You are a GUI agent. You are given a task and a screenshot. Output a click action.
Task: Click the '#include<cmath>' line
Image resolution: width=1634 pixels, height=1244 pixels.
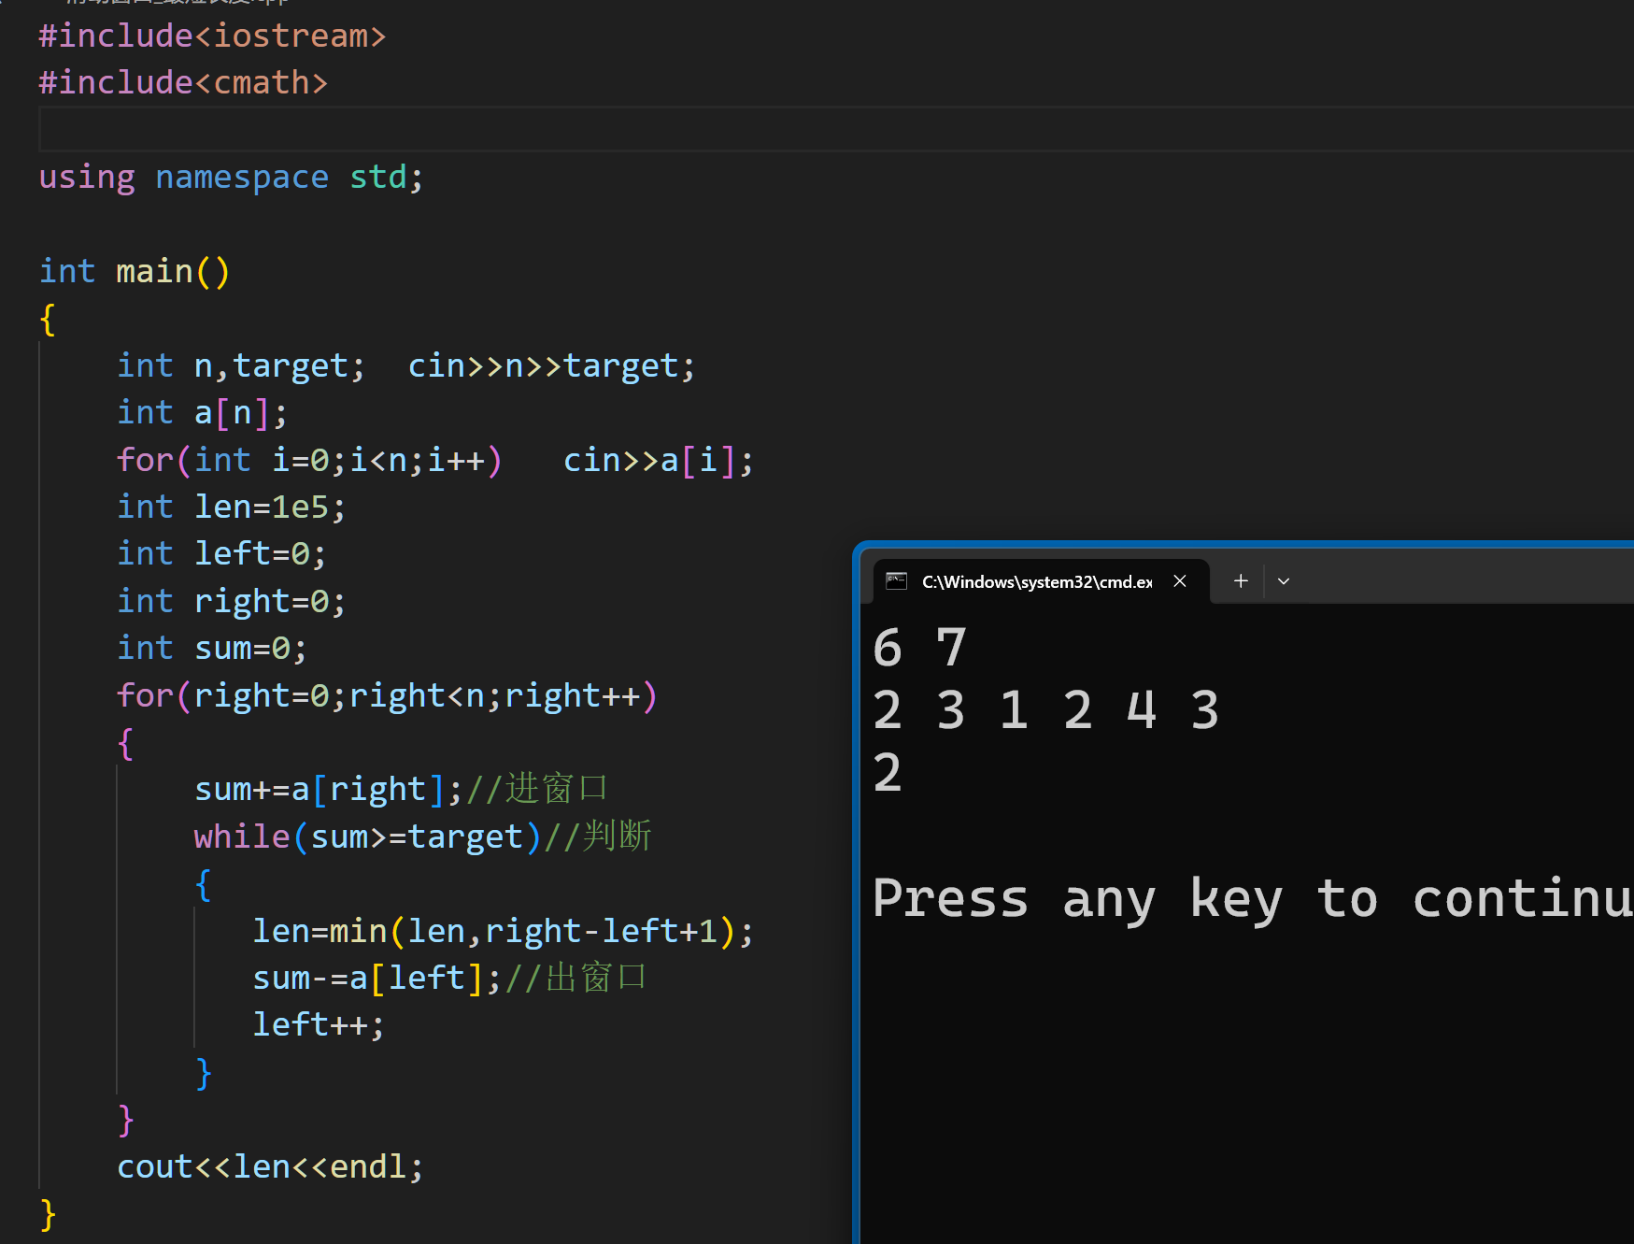coord(183,82)
